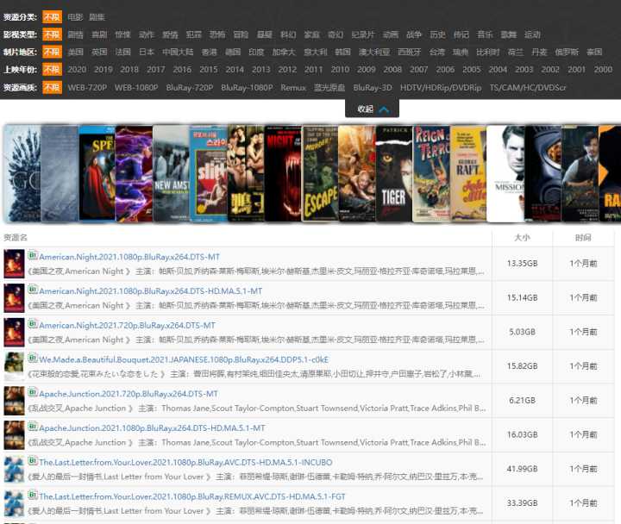Filter quality by BluRay-1080P
Image resolution: width=621 pixels, height=524 pixels.
[x=247, y=87]
